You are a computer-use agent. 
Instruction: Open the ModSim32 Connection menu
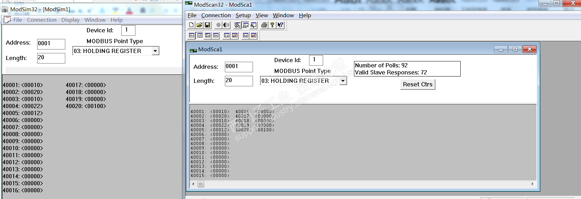[42, 20]
